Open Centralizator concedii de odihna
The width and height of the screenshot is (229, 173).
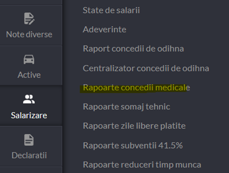pyautogui.click(x=146, y=68)
